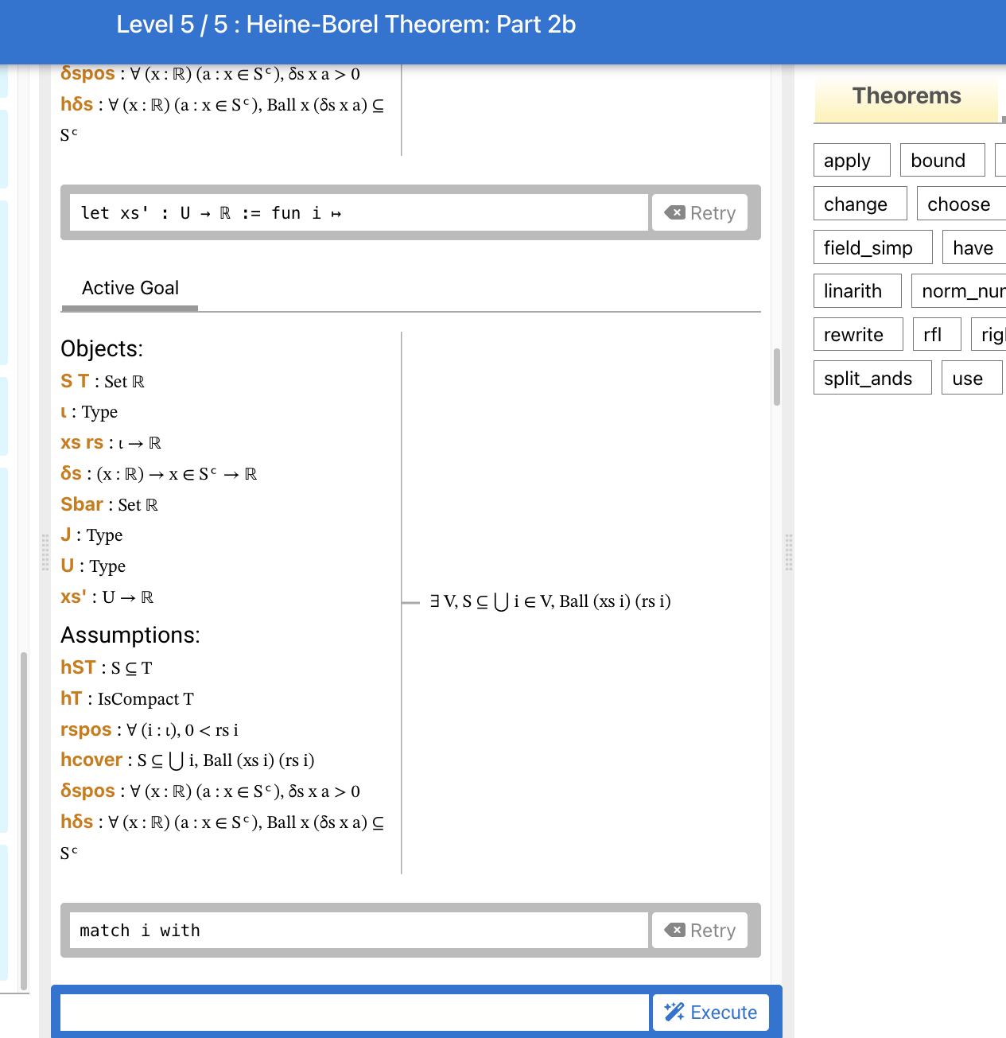Click Retry next to 'match i with'

(x=700, y=930)
